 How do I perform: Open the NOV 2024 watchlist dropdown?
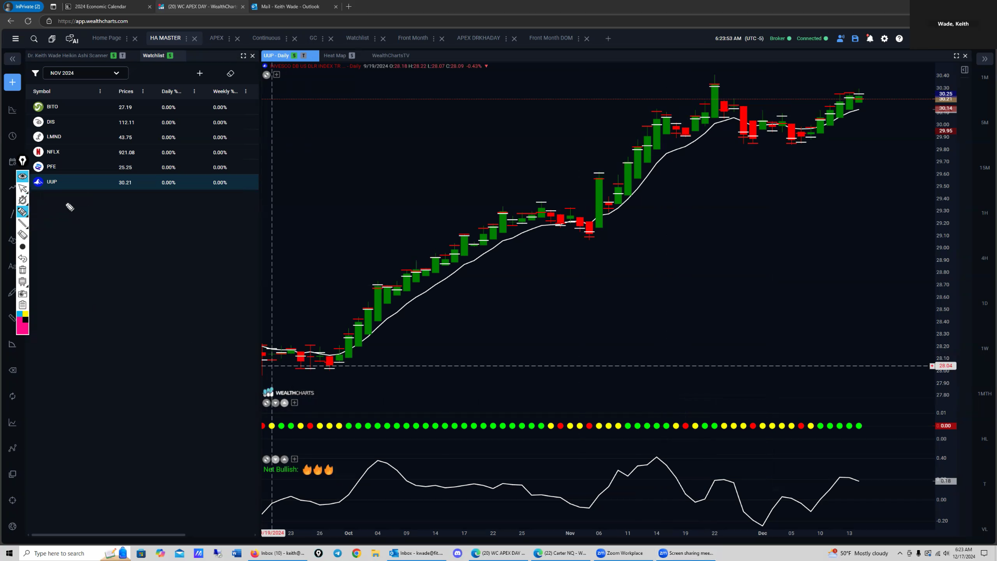[x=85, y=73]
